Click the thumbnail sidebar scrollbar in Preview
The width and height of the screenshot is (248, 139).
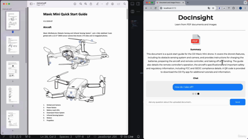click(26, 36)
